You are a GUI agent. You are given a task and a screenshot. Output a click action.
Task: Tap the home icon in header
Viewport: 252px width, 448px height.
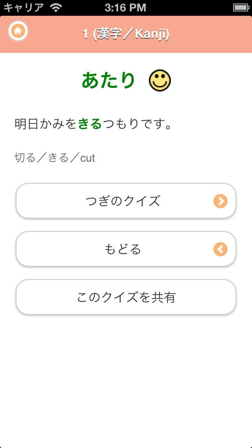[x=18, y=31]
